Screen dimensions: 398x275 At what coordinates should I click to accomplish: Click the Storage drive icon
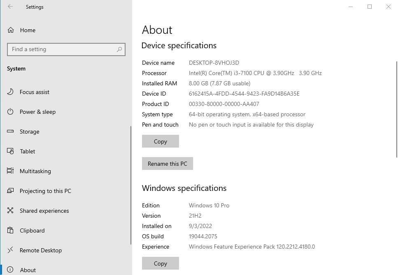10,132
